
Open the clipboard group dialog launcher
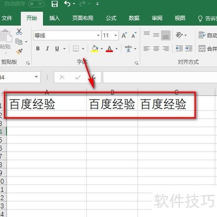(28, 63)
